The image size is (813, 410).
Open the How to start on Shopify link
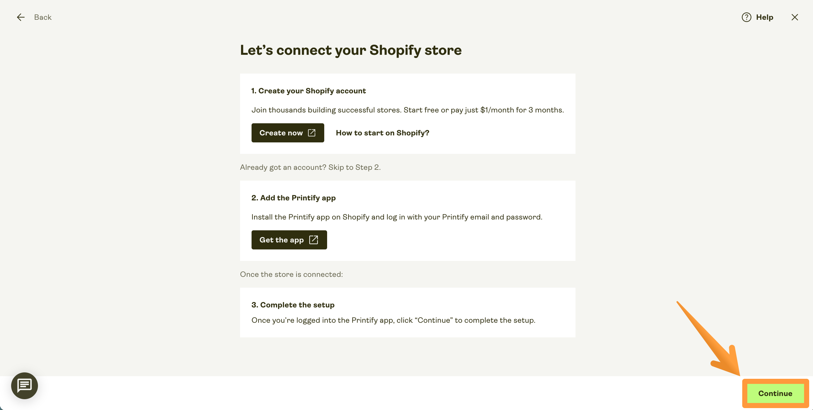pos(382,133)
